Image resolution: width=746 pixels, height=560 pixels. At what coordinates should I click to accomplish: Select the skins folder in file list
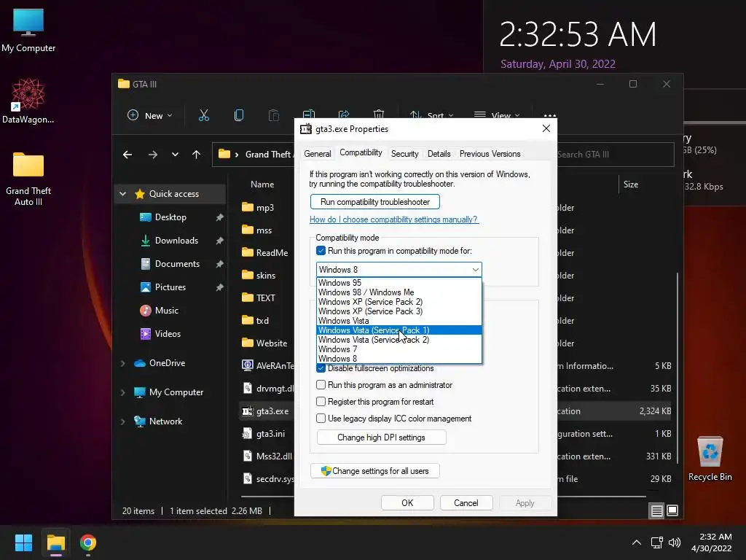pyautogui.click(x=265, y=275)
